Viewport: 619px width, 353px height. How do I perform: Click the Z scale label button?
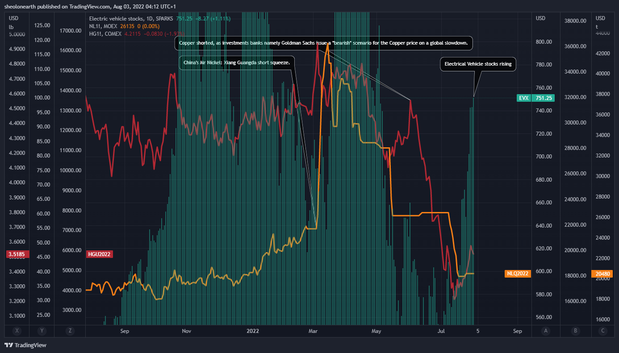click(70, 331)
